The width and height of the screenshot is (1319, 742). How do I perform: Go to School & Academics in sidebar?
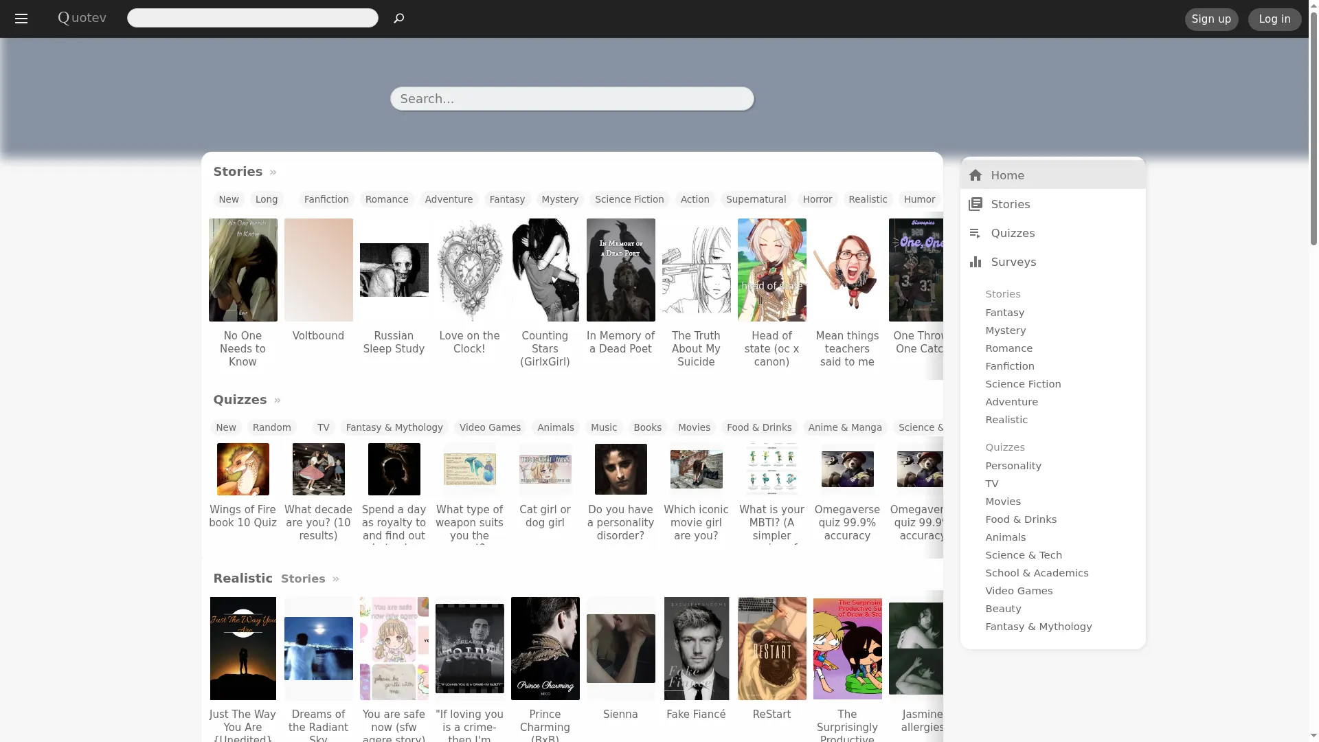coord(1037,573)
